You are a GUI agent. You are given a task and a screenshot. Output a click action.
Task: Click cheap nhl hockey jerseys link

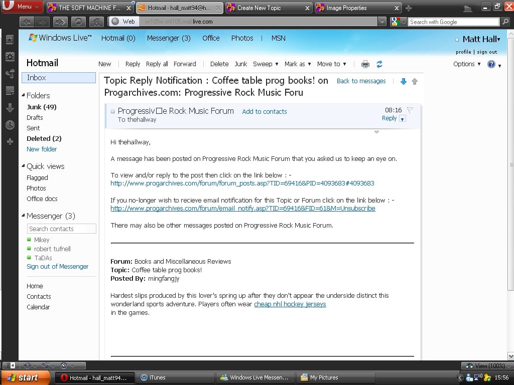[290, 304]
